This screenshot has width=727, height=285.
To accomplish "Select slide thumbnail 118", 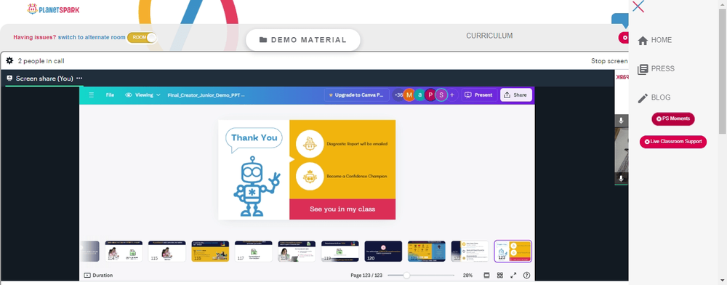I will pyautogui.click(x=297, y=251).
